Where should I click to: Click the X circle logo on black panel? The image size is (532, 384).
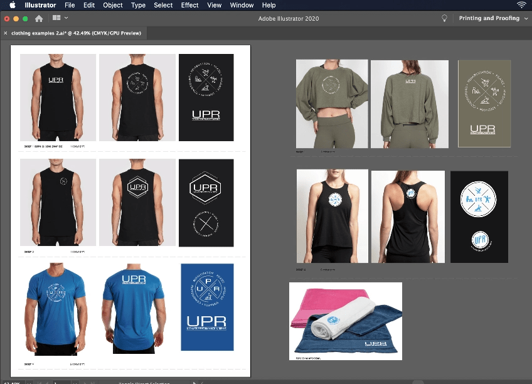pos(206,224)
